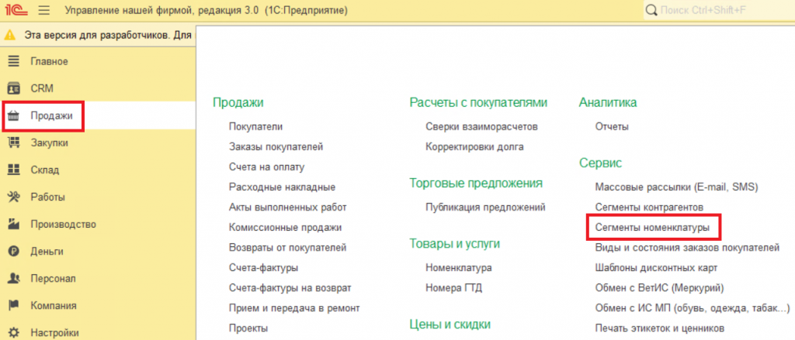Open Сегменты контрагентов
Image resolution: width=795 pixels, height=340 pixels.
650,208
